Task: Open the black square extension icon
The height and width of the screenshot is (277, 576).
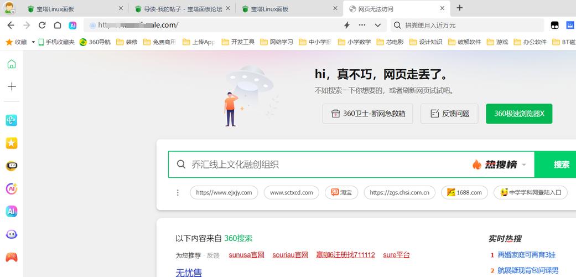Action: [x=554, y=25]
